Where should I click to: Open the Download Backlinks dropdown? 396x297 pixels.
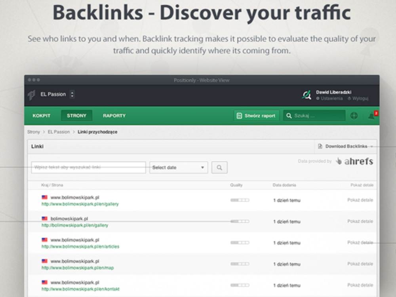pos(346,146)
